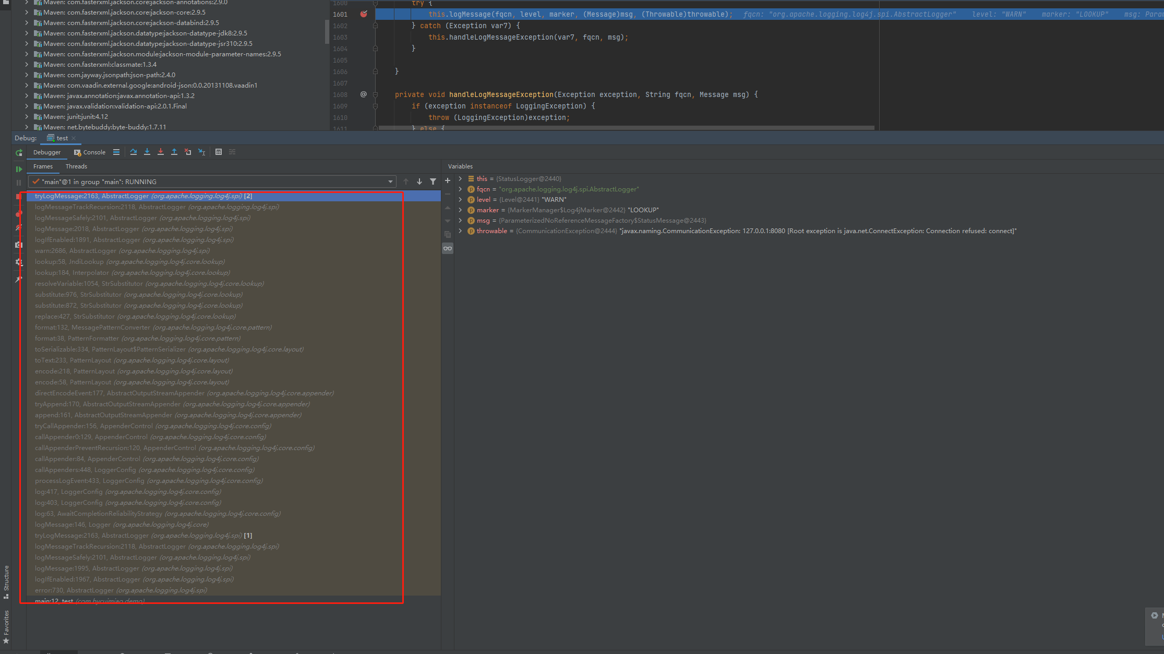Viewport: 1164px width, 654px height.
Task: Expand fqcn variable node
Action: 460,189
